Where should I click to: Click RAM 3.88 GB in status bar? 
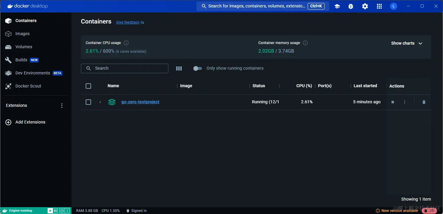click(87, 211)
